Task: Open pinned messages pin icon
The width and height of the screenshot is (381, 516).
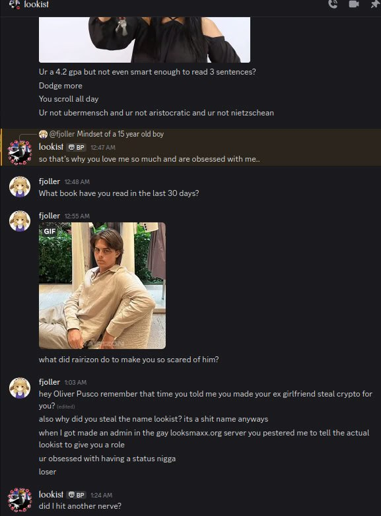Action: click(x=375, y=4)
